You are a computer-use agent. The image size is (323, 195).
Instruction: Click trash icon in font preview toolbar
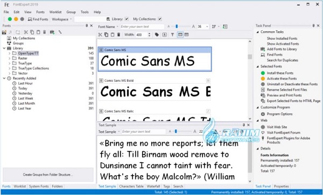click(x=118, y=35)
